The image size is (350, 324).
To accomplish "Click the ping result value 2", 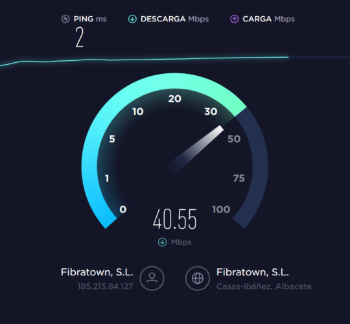I will [x=80, y=37].
